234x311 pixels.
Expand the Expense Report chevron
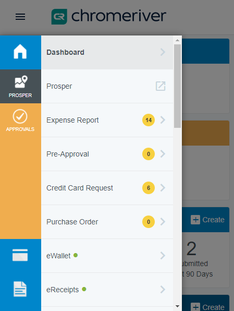coord(163,120)
